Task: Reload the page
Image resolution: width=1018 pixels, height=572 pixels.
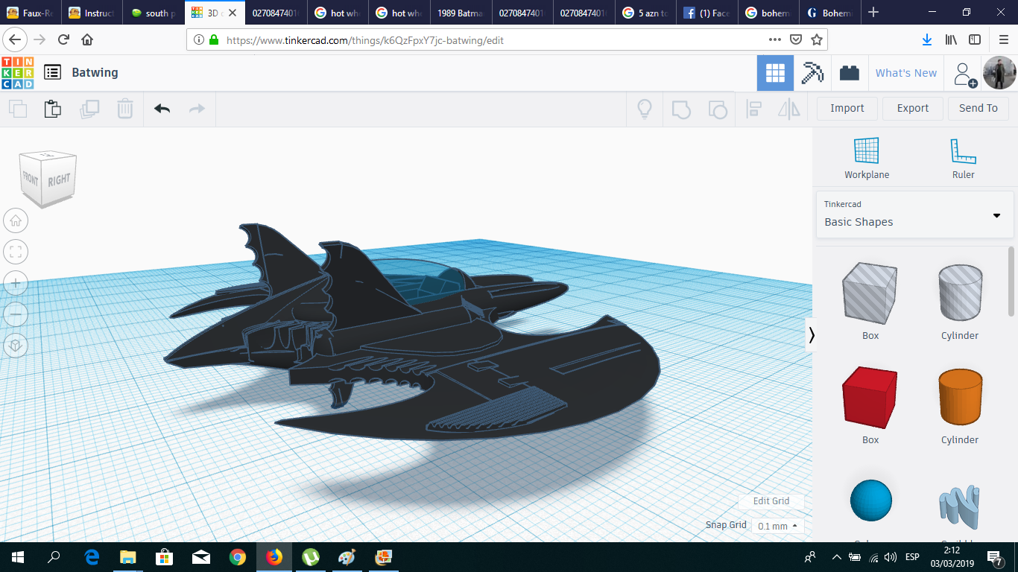Action: [63, 40]
